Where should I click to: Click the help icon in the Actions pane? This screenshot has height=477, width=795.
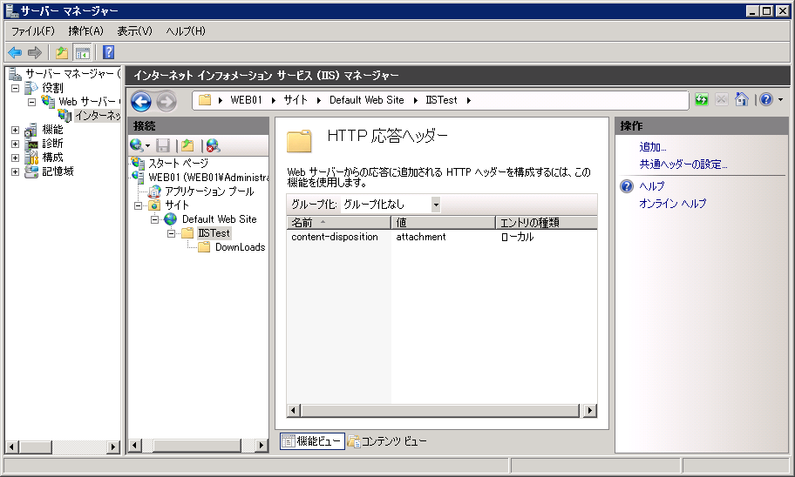tap(627, 186)
